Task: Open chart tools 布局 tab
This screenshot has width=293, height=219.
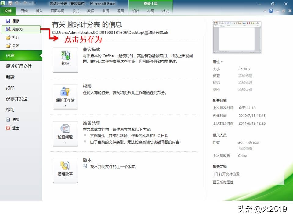Action: pyautogui.click(x=150, y=11)
